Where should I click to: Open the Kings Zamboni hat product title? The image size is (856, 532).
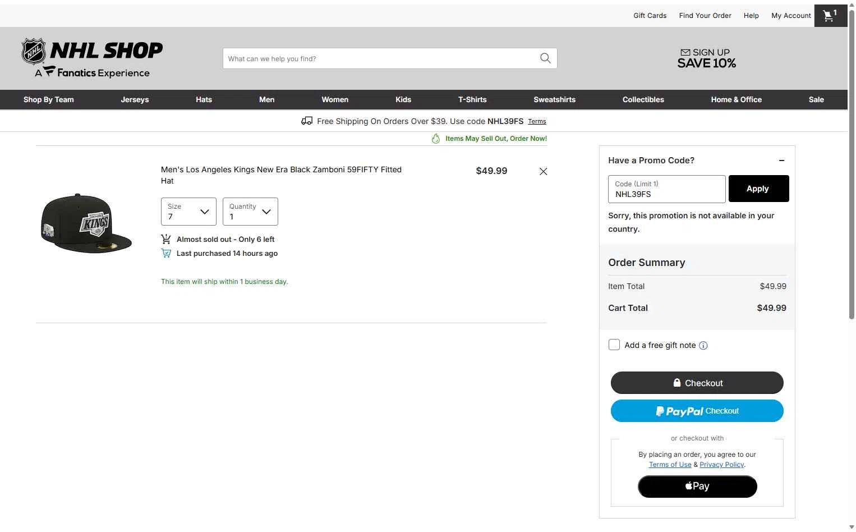(281, 175)
